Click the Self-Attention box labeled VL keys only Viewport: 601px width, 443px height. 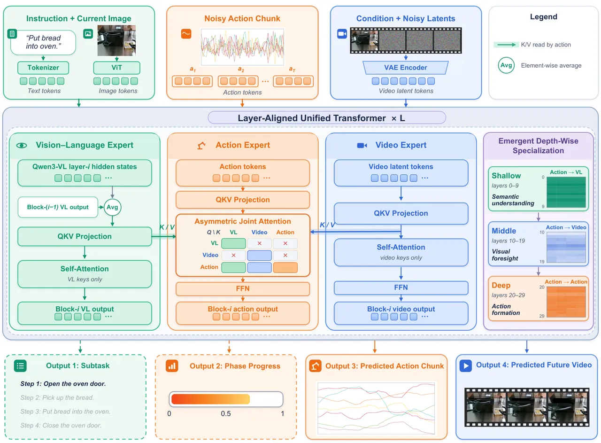(x=85, y=273)
